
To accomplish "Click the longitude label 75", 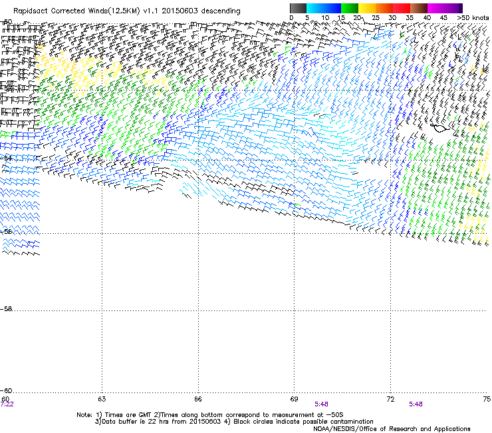I will (487, 399).
